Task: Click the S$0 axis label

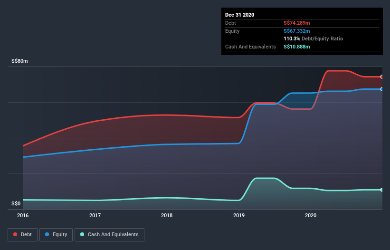Action: [16, 203]
